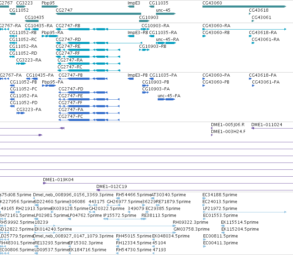Click protein label "CG10435-PA"
This screenshot has width=293, height=255.
[x=40, y=75]
